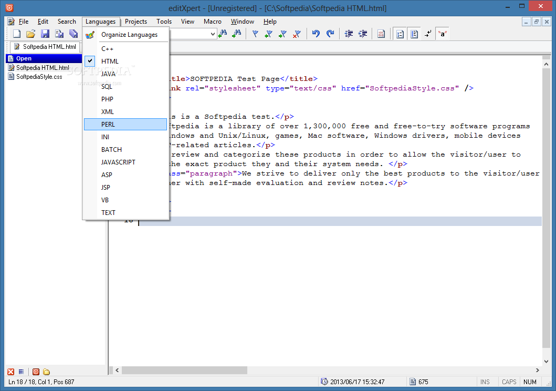Click the file size page icon in status bar

(x=412, y=382)
